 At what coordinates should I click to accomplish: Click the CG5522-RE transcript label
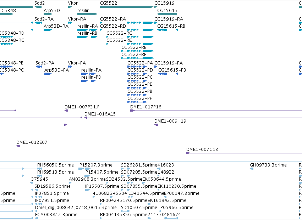(119, 40)
